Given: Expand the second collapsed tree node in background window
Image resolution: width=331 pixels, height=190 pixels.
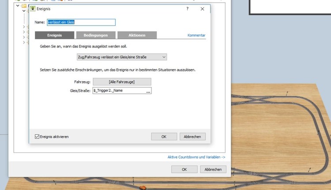Looking at the screenshot, I should tap(24, 32).
